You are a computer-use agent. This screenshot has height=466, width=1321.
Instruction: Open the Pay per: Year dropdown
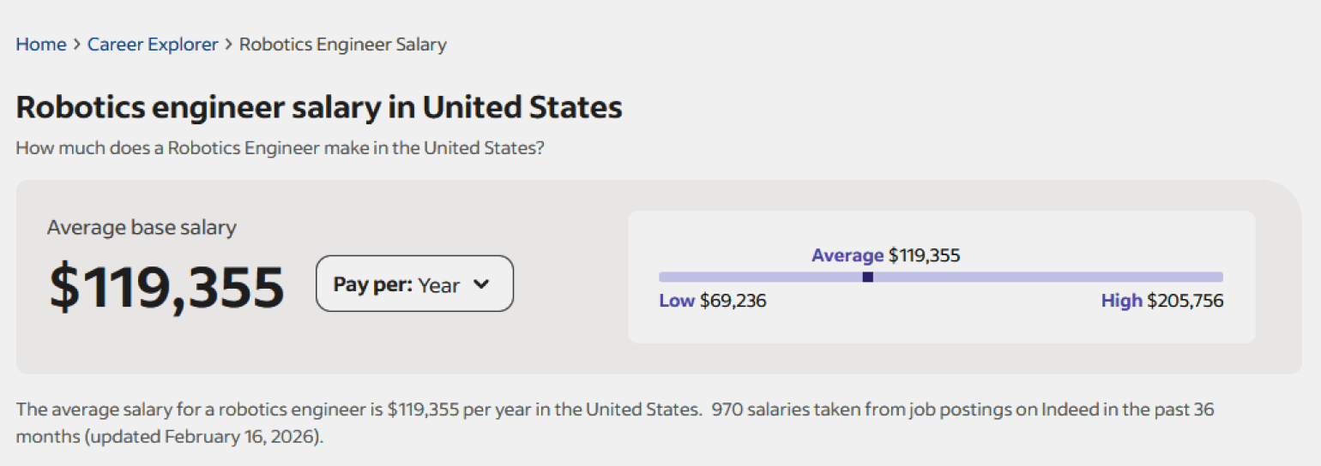tap(414, 284)
